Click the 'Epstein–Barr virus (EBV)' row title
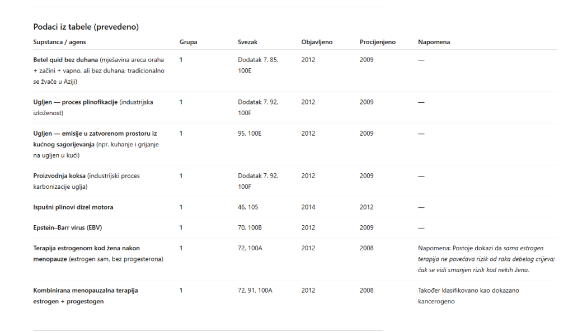 67,228
